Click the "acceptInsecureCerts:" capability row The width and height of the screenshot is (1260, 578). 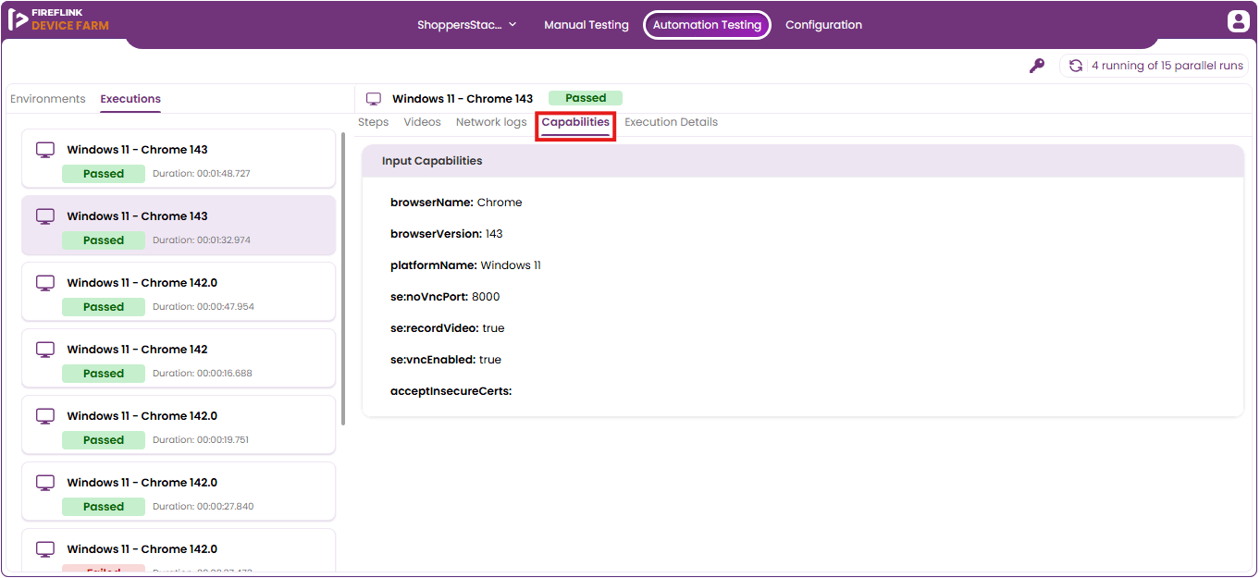point(451,391)
